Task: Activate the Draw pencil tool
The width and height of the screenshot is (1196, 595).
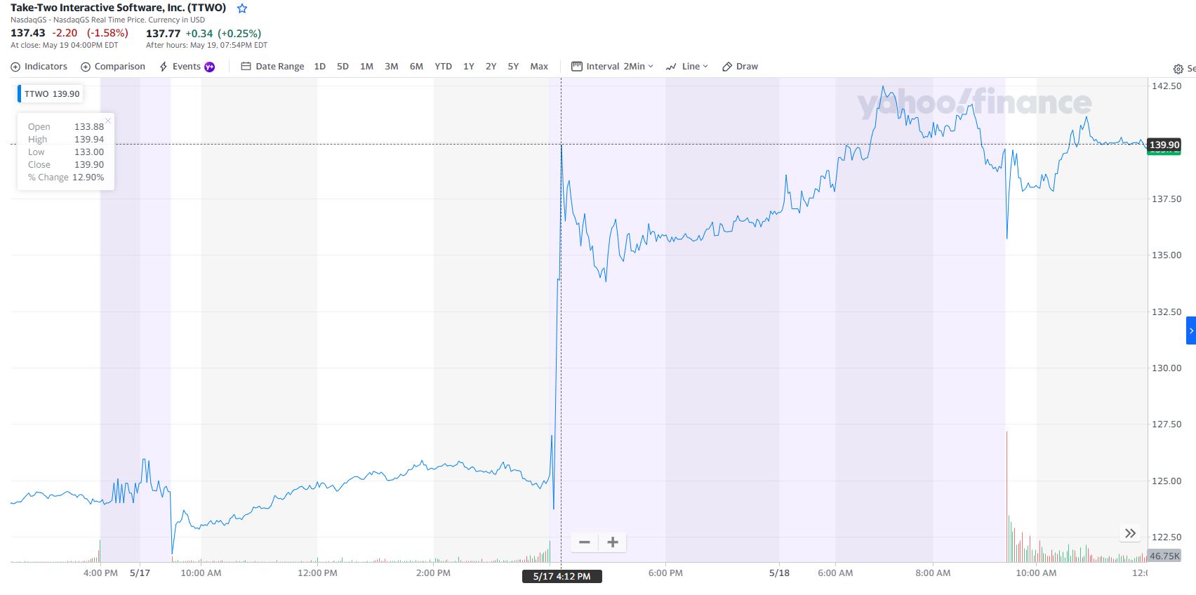Action: tap(740, 67)
